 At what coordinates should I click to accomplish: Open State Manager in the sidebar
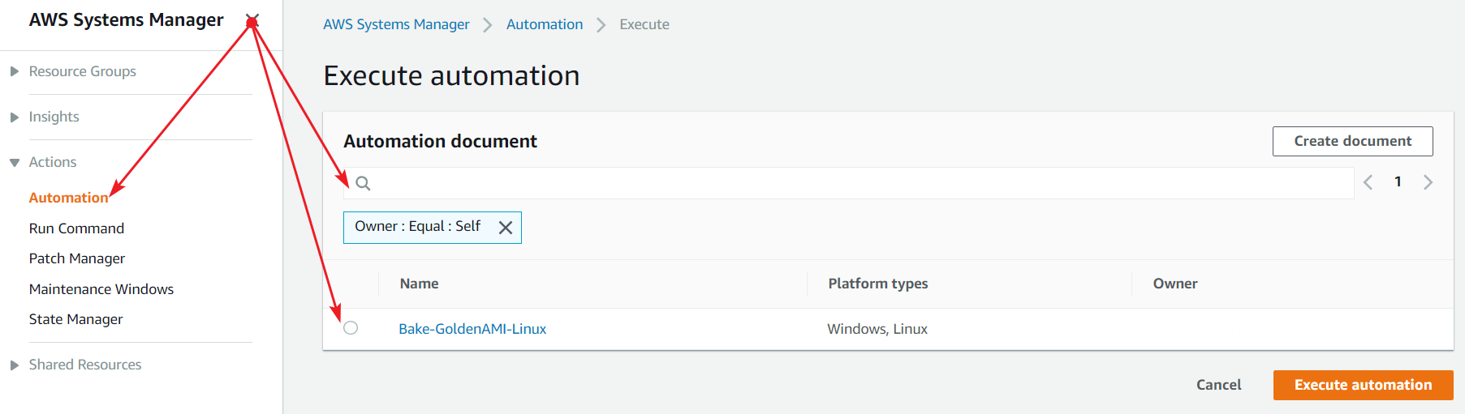[x=75, y=319]
